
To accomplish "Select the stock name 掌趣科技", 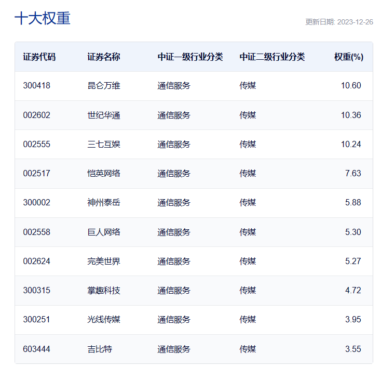I will (104, 290).
